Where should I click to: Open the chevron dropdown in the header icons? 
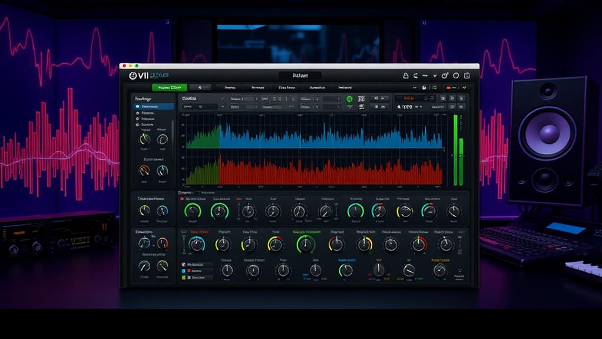[x=435, y=75]
